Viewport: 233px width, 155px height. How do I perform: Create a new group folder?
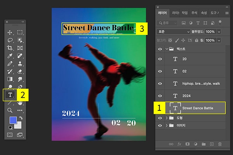[204, 144]
